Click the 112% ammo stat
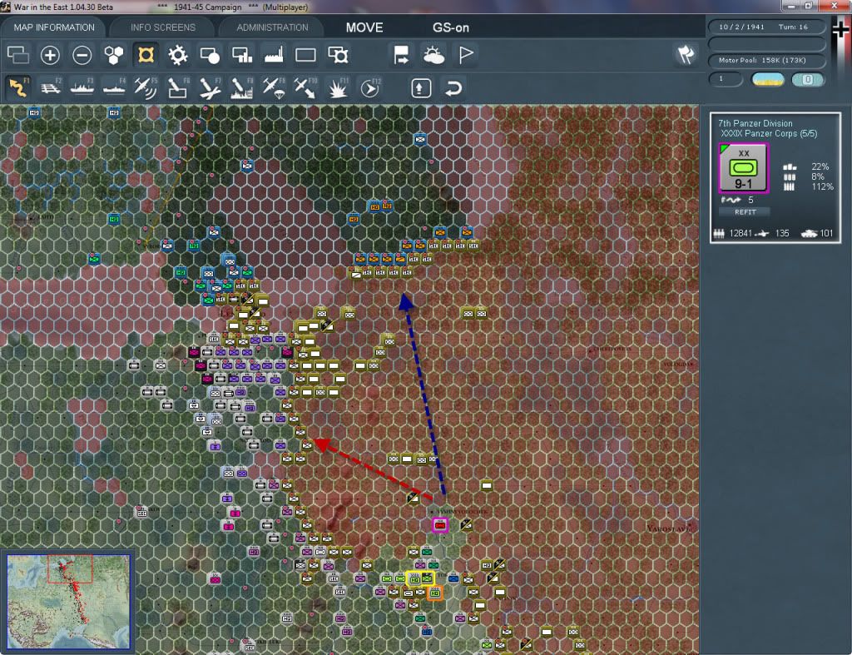 [x=822, y=186]
